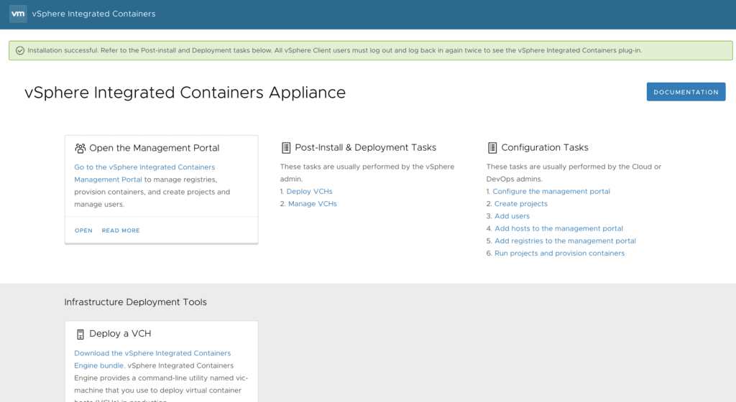Click the Open the Management Portal heading
This screenshot has height=402, width=736.
pos(154,148)
